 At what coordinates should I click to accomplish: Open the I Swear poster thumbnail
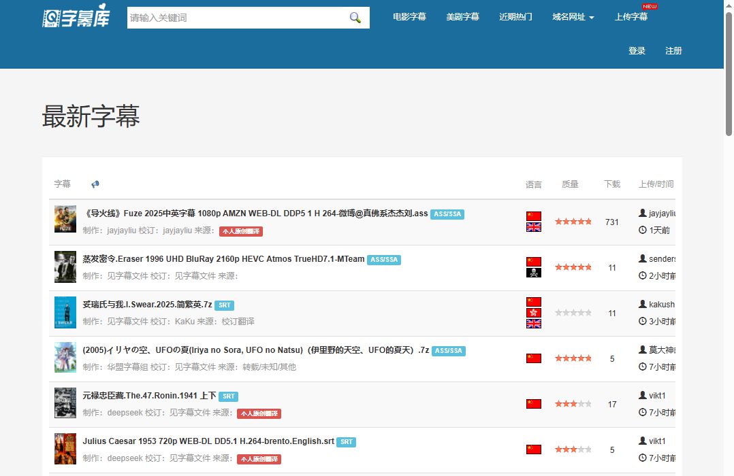tap(65, 312)
